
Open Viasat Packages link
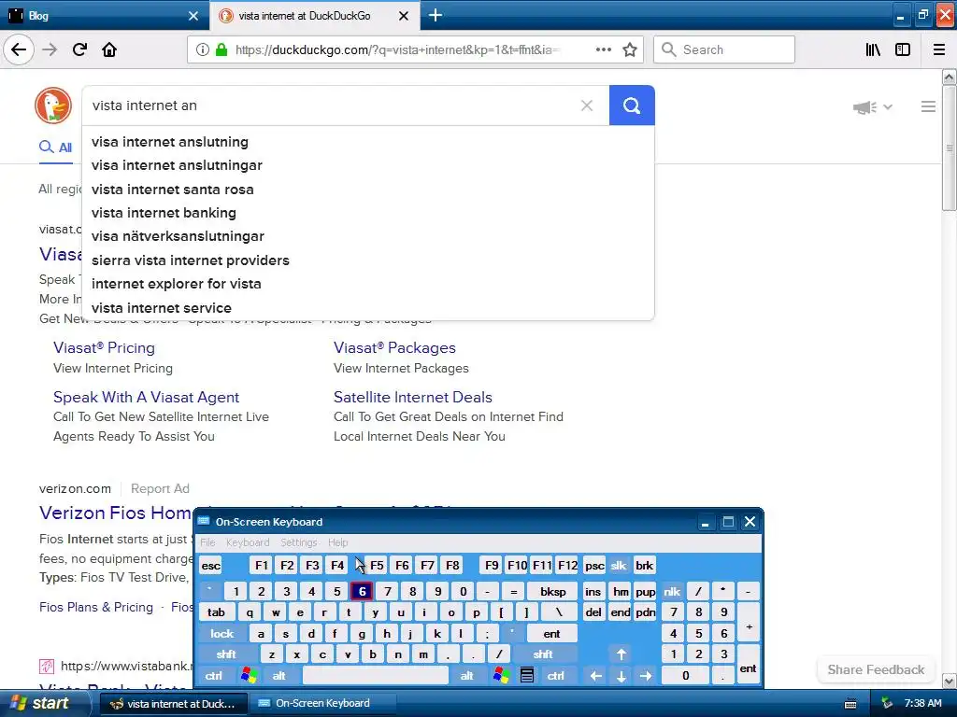tap(394, 347)
